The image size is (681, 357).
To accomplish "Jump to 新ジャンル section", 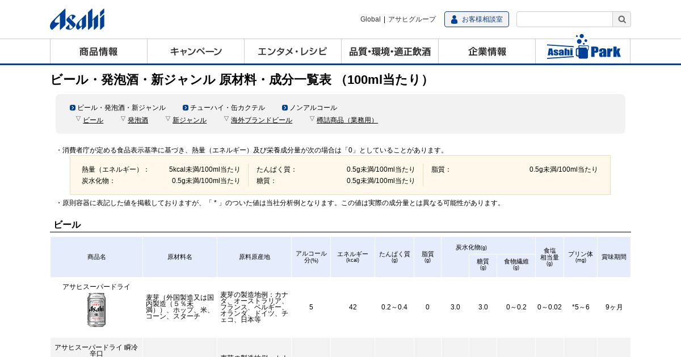I will [x=190, y=120].
